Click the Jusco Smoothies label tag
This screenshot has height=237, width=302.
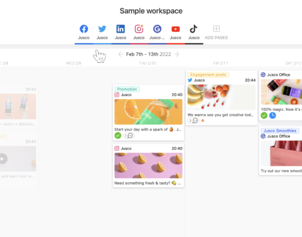[280, 131]
